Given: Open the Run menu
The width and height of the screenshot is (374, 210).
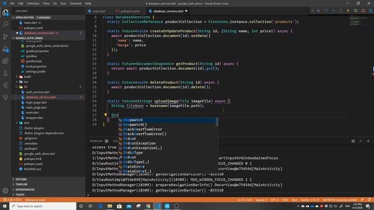Looking at the screenshot, I should tap(63, 3).
